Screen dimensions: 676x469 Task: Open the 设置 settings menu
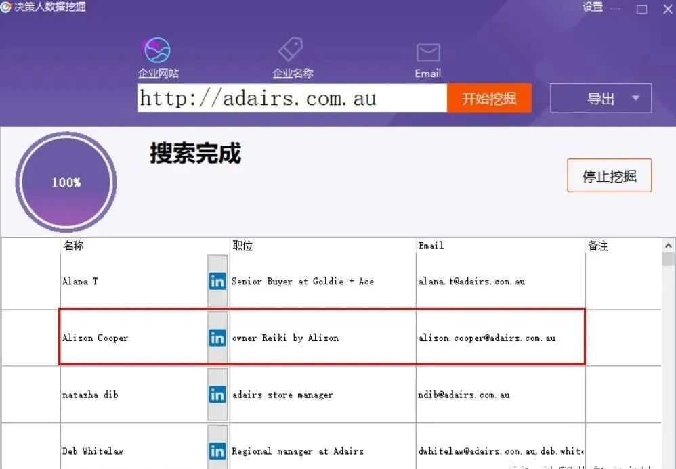pos(593,7)
